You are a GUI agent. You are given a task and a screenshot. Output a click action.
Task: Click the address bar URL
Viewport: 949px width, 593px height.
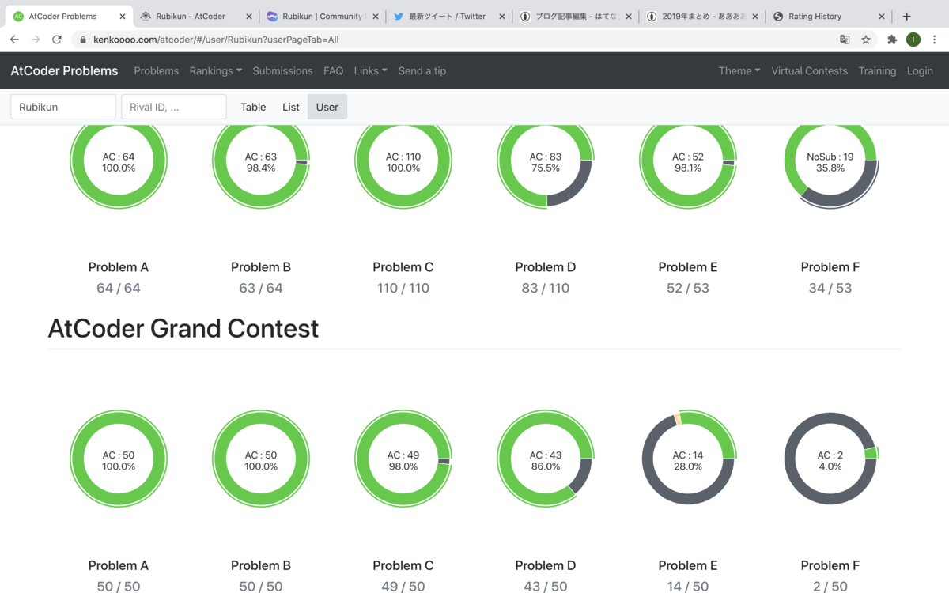216,40
